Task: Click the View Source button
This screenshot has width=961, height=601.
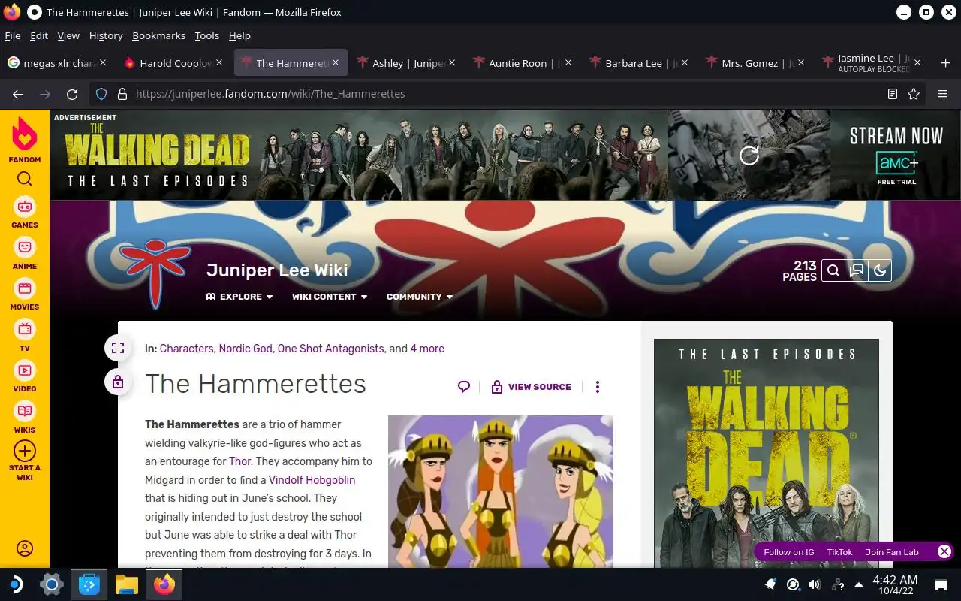Action: point(532,387)
